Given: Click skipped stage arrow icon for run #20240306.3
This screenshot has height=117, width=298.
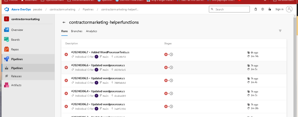Looking at the screenshot, I should [171, 106].
